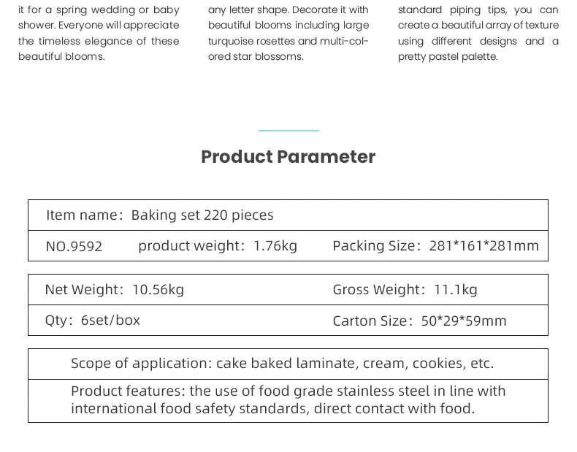
Task: Click the 'product weight' label
Action: (191, 246)
